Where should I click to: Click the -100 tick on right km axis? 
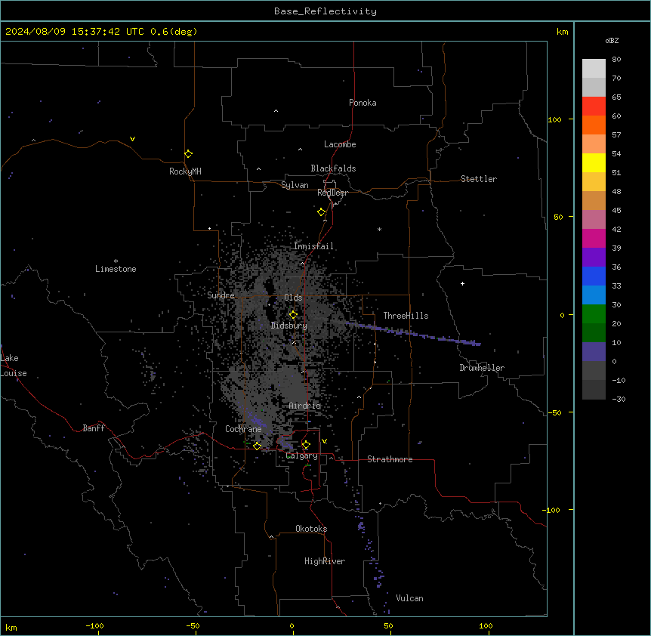551,510
